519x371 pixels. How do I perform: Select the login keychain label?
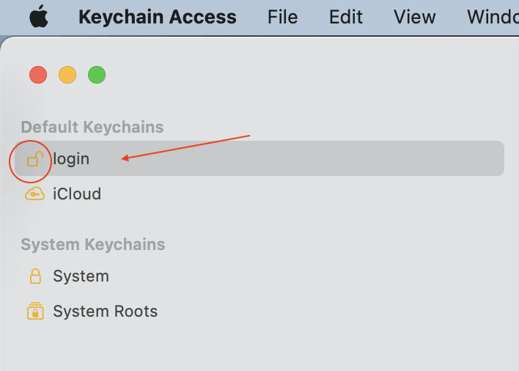pos(71,158)
